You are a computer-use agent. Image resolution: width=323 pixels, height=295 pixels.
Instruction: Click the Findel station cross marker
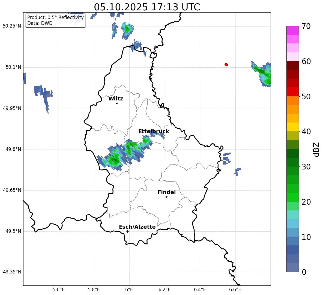[166, 197]
